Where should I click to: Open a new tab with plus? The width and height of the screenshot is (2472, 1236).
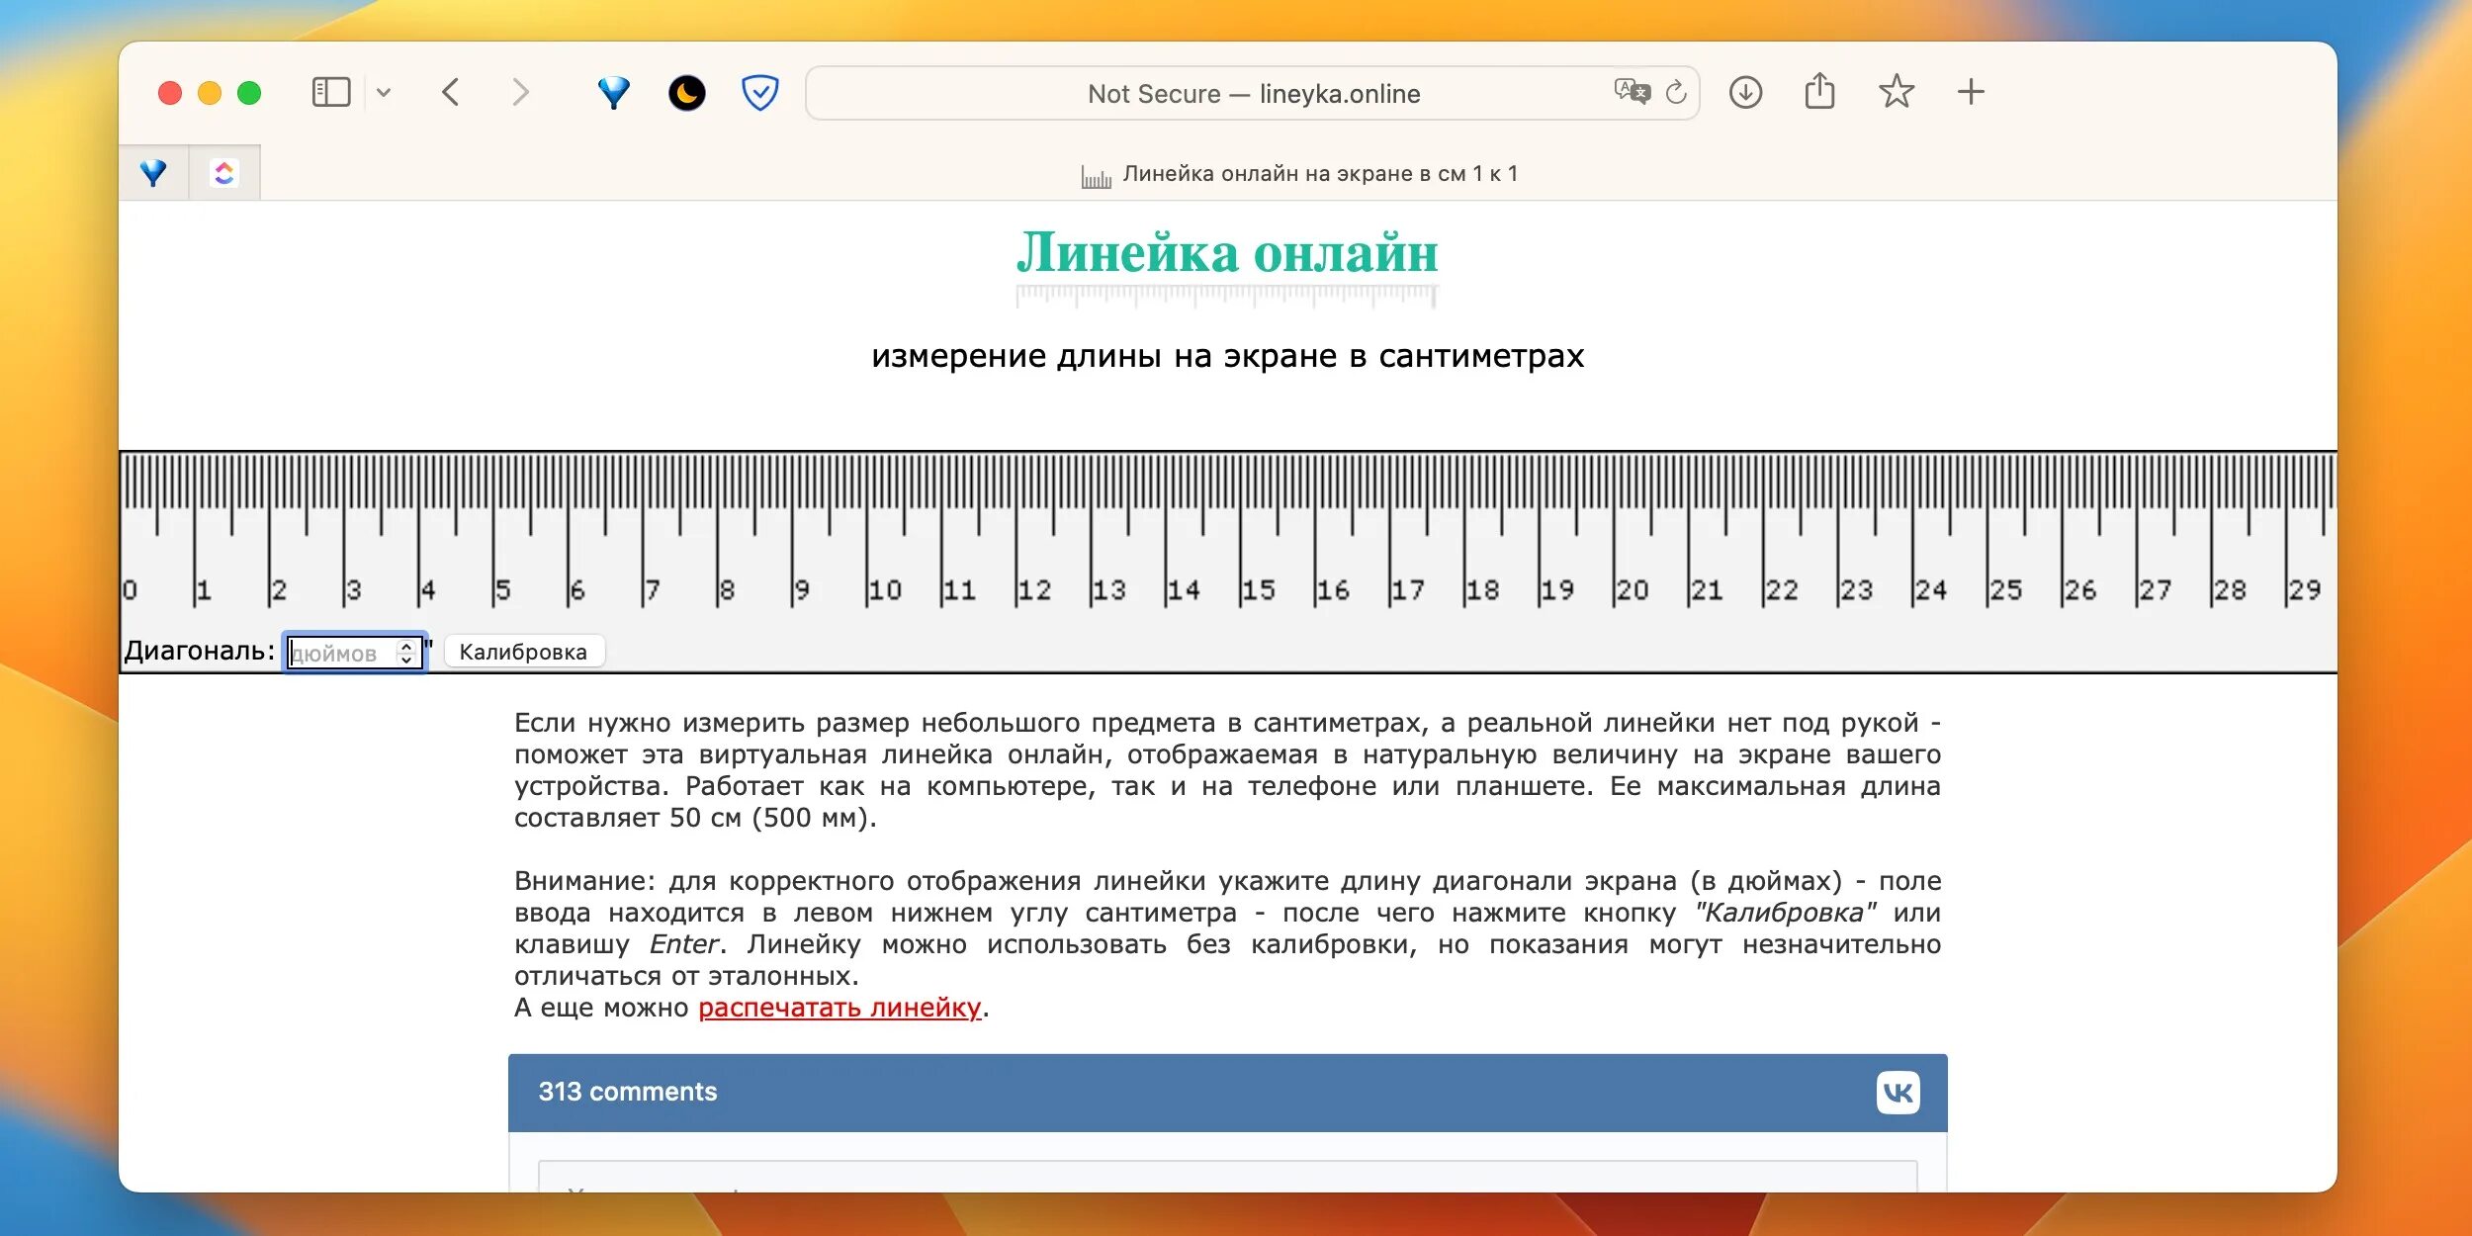(1971, 92)
